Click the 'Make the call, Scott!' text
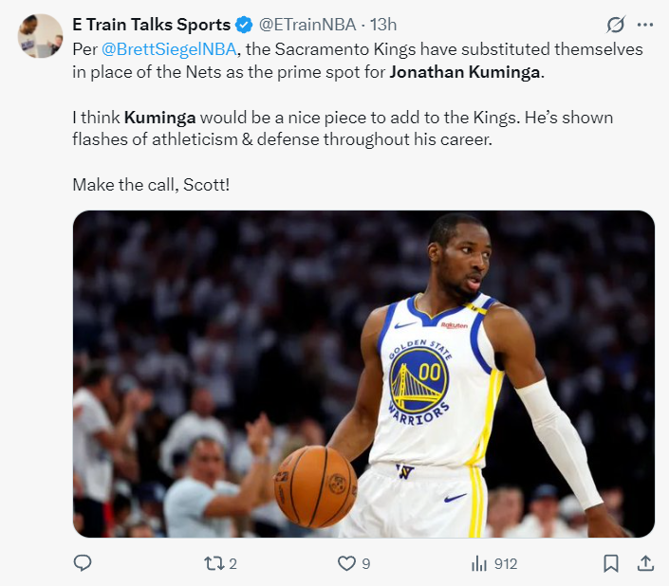Screen dimensions: 669x586 (x=151, y=185)
